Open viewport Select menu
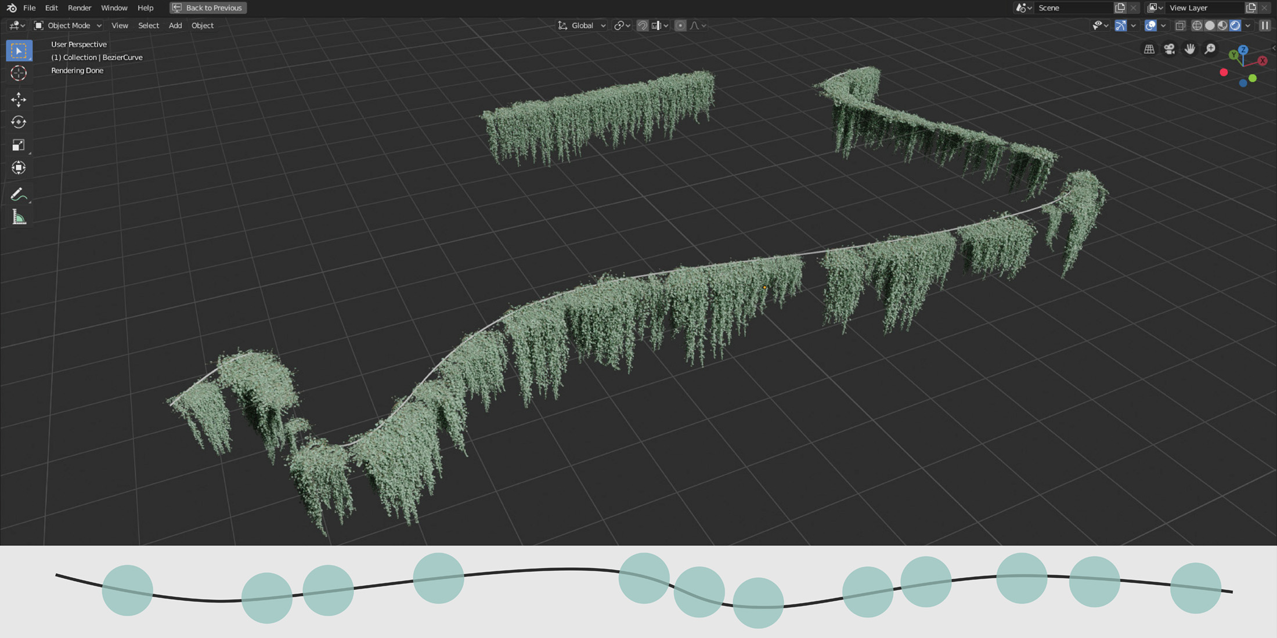Viewport: 1277px width, 638px height. pyautogui.click(x=149, y=26)
